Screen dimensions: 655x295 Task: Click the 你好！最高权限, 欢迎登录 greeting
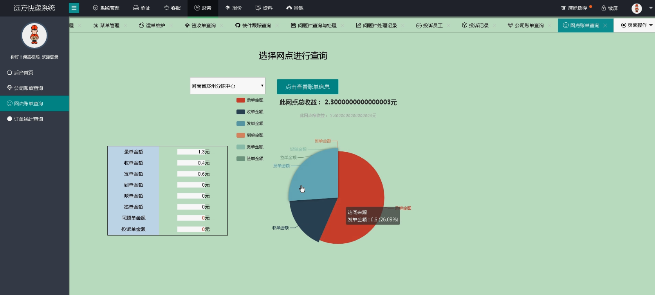[34, 57]
